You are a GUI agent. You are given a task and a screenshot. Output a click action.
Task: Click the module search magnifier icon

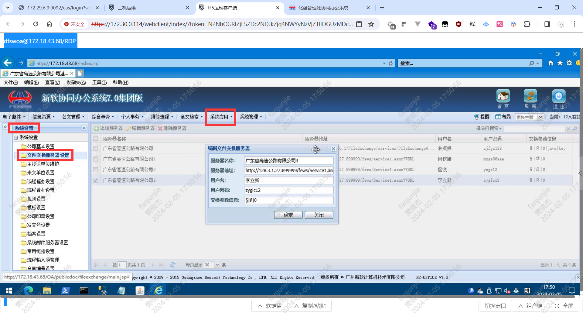pos(575,129)
